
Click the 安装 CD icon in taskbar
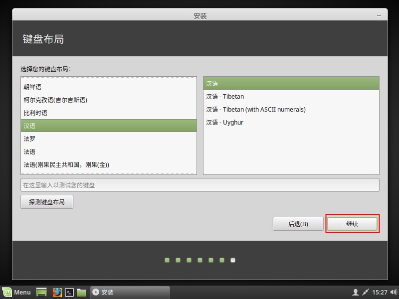95,292
